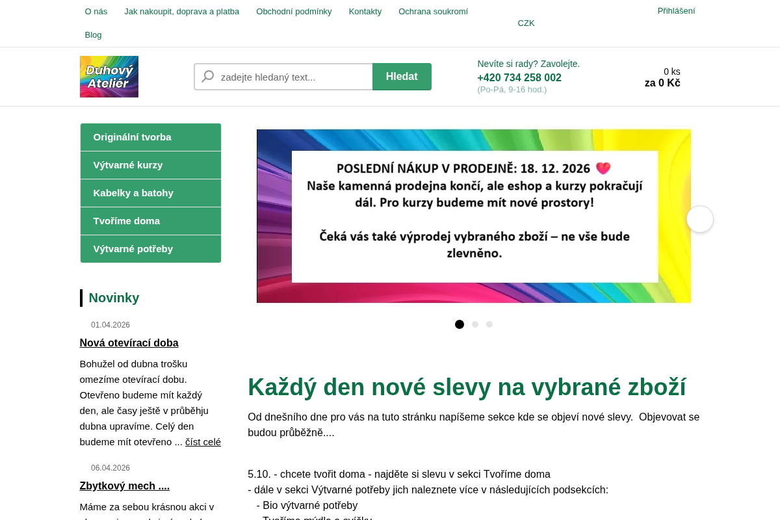Viewport: 780px width, 520px height.
Task: Open Výtvarné potřeby category
Action: point(151,249)
